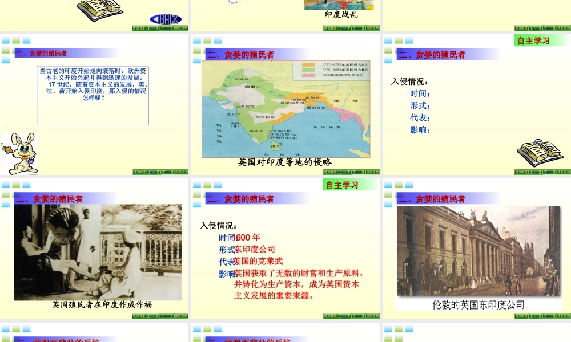571x342 pixels.
Task: Click the red text 东印度公司
Action: [255, 249]
